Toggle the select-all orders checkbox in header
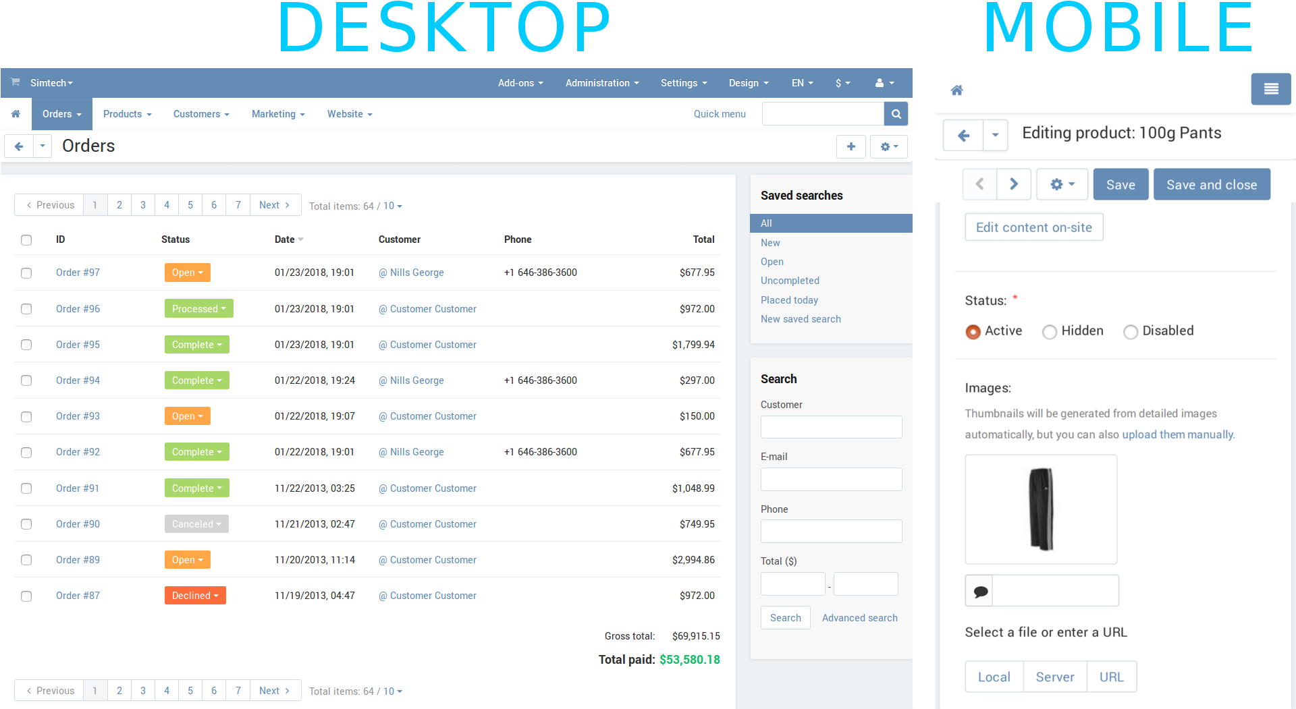Image resolution: width=1296 pixels, height=709 pixels. 26,240
